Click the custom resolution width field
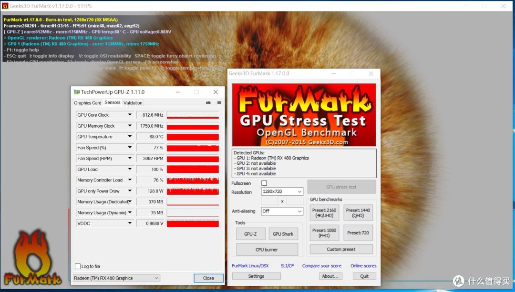Viewport: 515px width, 292px height. pyautogui.click(x=269, y=201)
